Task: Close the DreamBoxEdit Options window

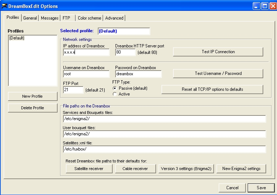Action: 273,6
